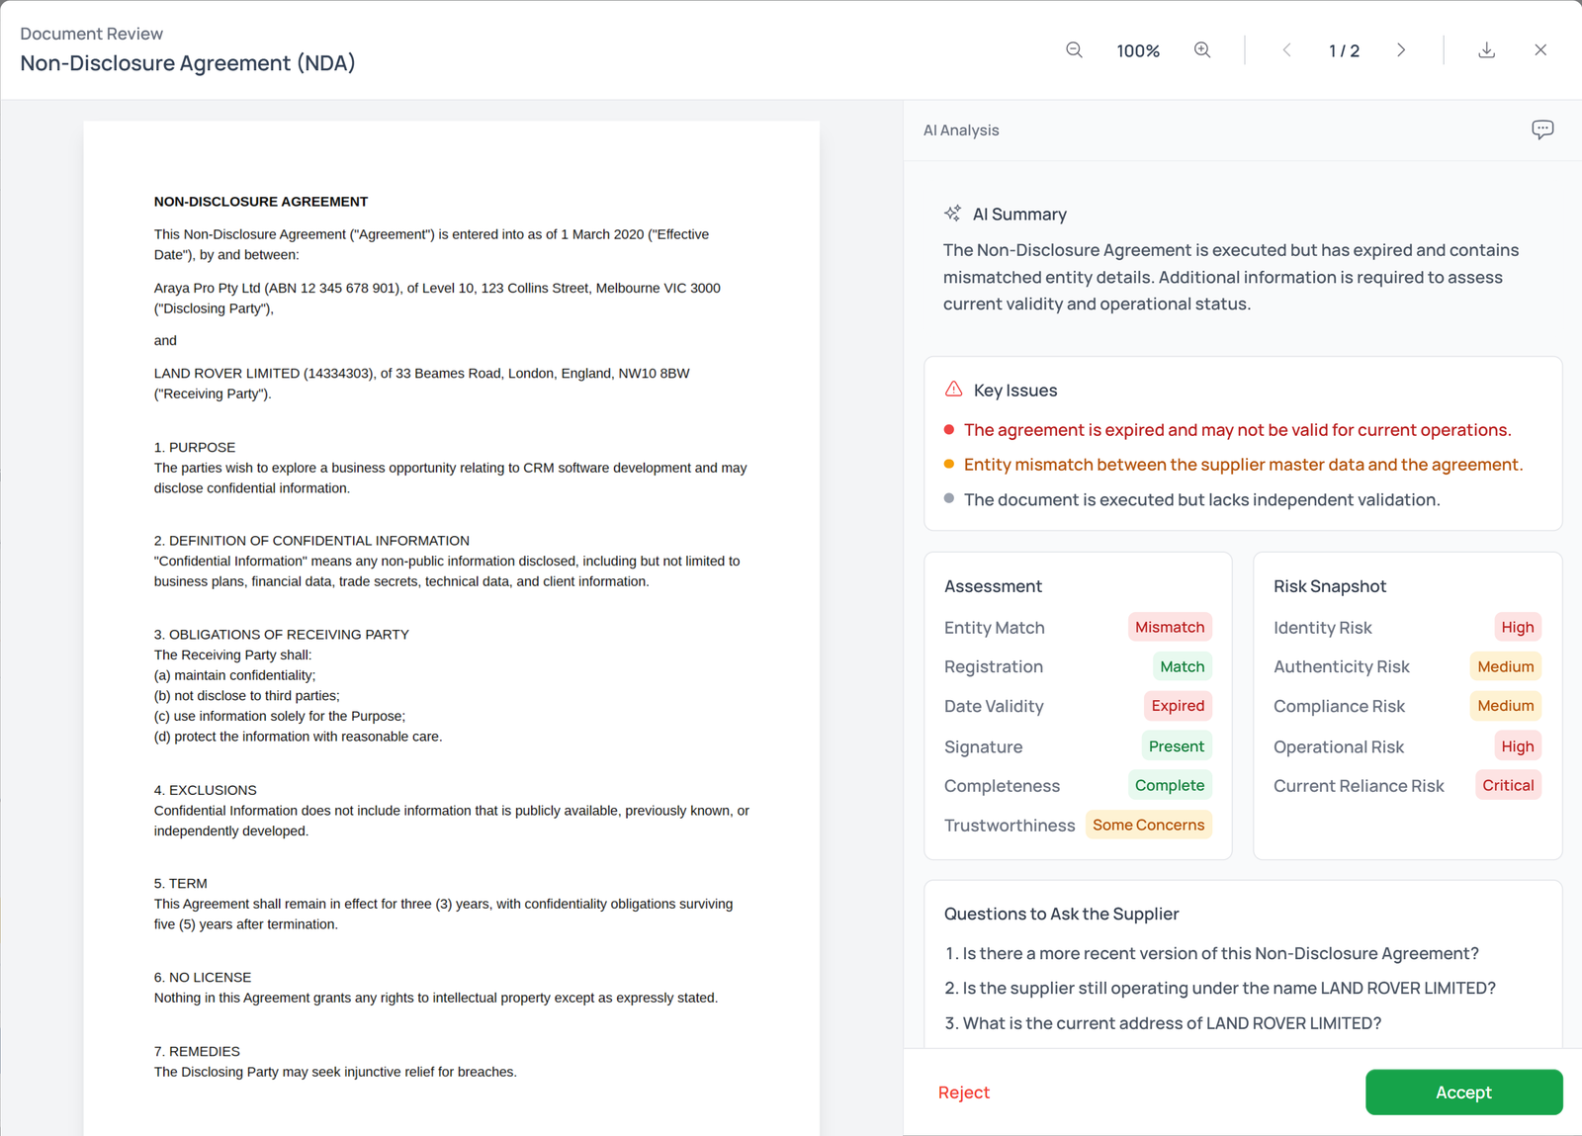Click the Critical badge for Current Reliance Risk
The height and width of the screenshot is (1136, 1582).
pyautogui.click(x=1508, y=785)
